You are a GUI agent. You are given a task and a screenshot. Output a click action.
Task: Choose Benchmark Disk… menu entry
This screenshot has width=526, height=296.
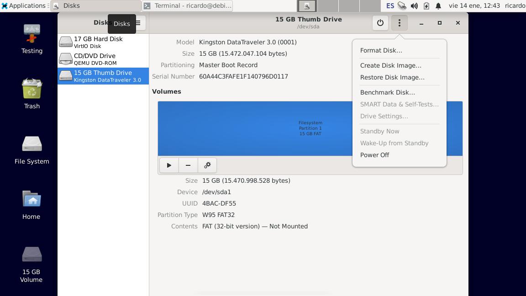click(x=399, y=92)
